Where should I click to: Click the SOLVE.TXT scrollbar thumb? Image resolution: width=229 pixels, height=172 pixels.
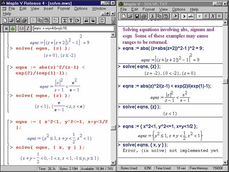tap(225, 81)
